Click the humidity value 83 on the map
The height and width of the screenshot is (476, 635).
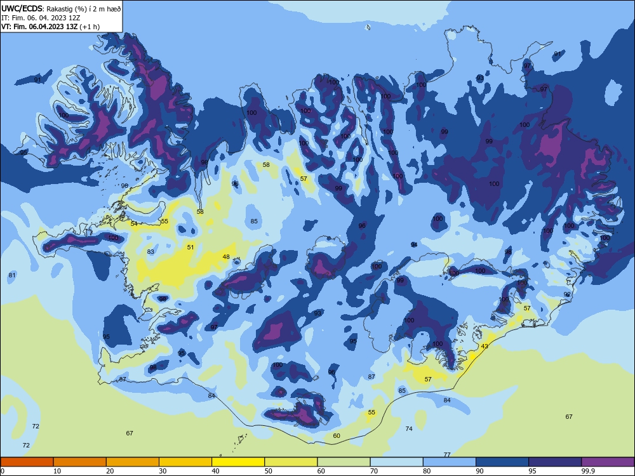150,251
